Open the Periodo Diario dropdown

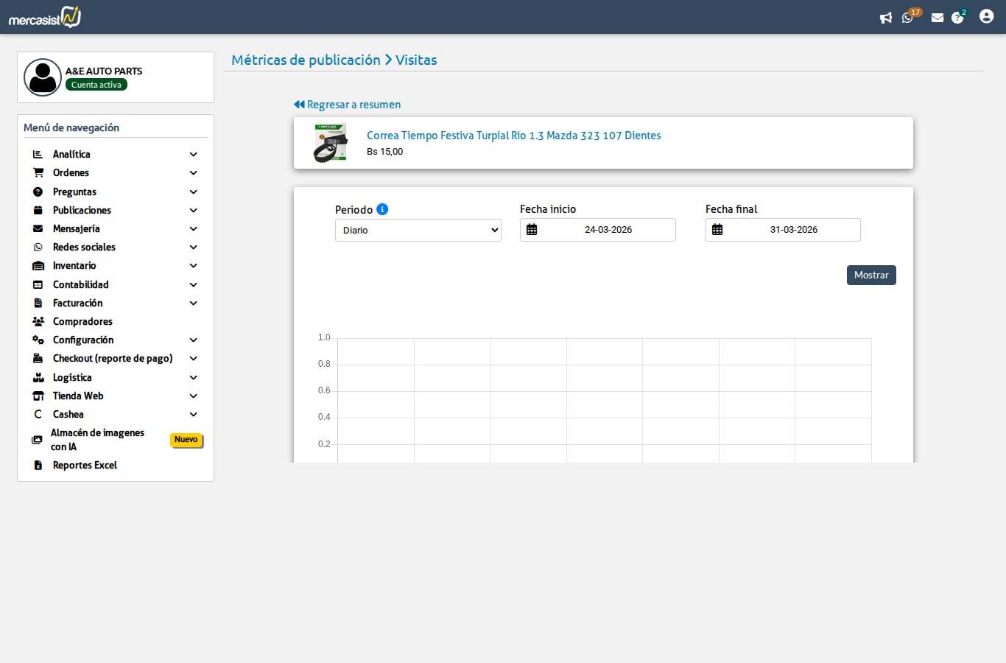click(418, 230)
